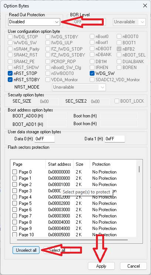
Task: Close the Option Bytes dialog
Action: pyautogui.click(x=145, y=6)
